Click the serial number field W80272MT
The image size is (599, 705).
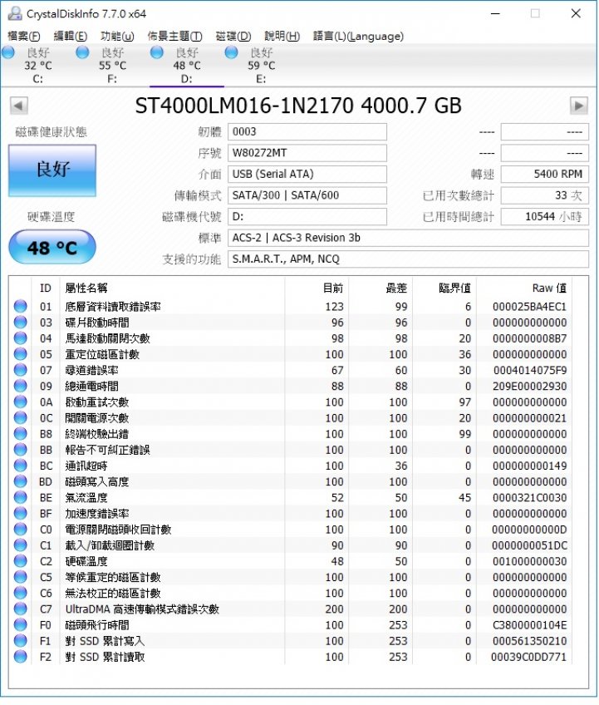307,153
